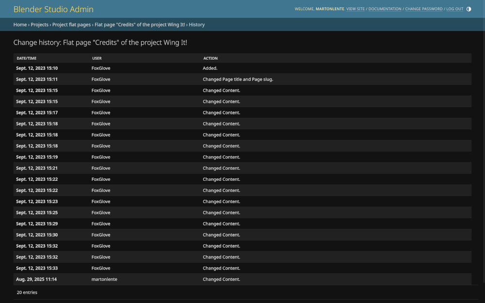Image resolution: width=485 pixels, height=303 pixels.
Task: Open the Documentation link in header
Action: pyautogui.click(x=385, y=9)
